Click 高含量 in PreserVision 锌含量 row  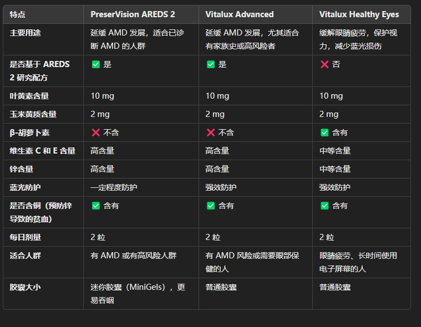point(102,169)
